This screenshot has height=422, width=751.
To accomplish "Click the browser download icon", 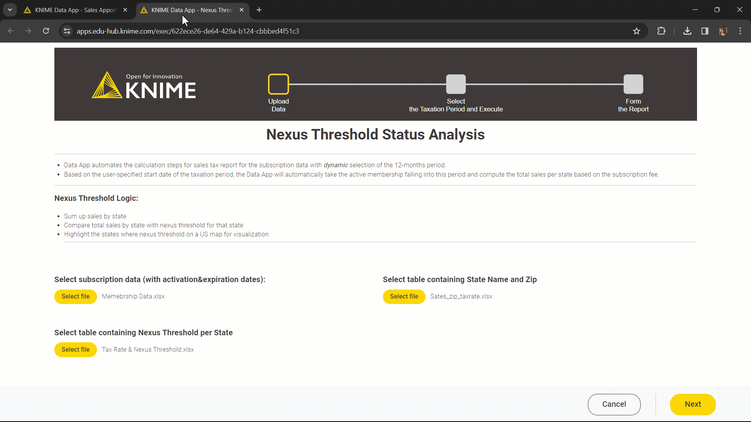I will [x=688, y=31].
